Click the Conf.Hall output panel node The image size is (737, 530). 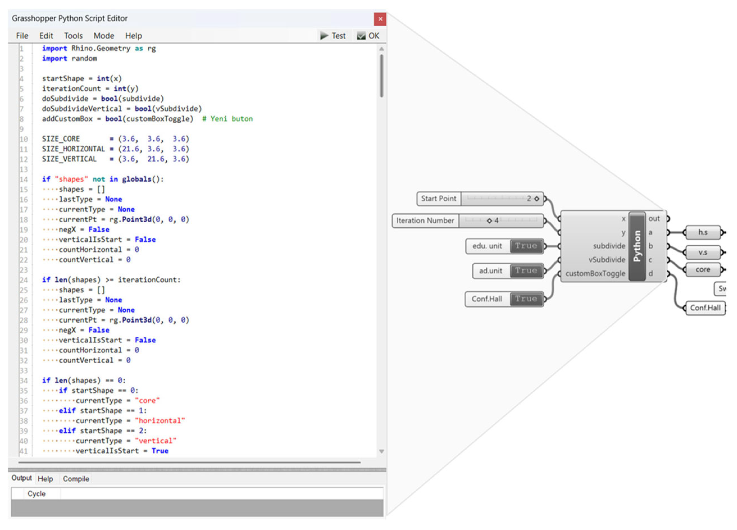point(705,308)
